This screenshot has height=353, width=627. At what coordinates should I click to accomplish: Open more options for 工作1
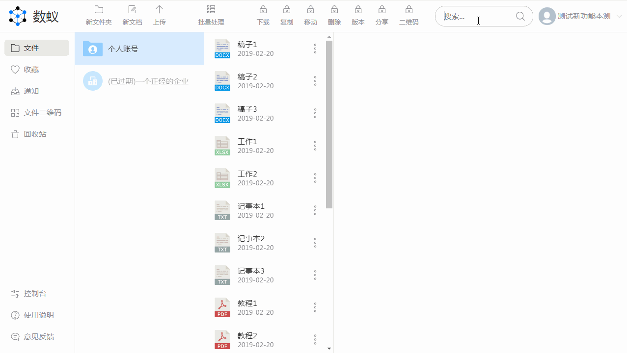315,146
